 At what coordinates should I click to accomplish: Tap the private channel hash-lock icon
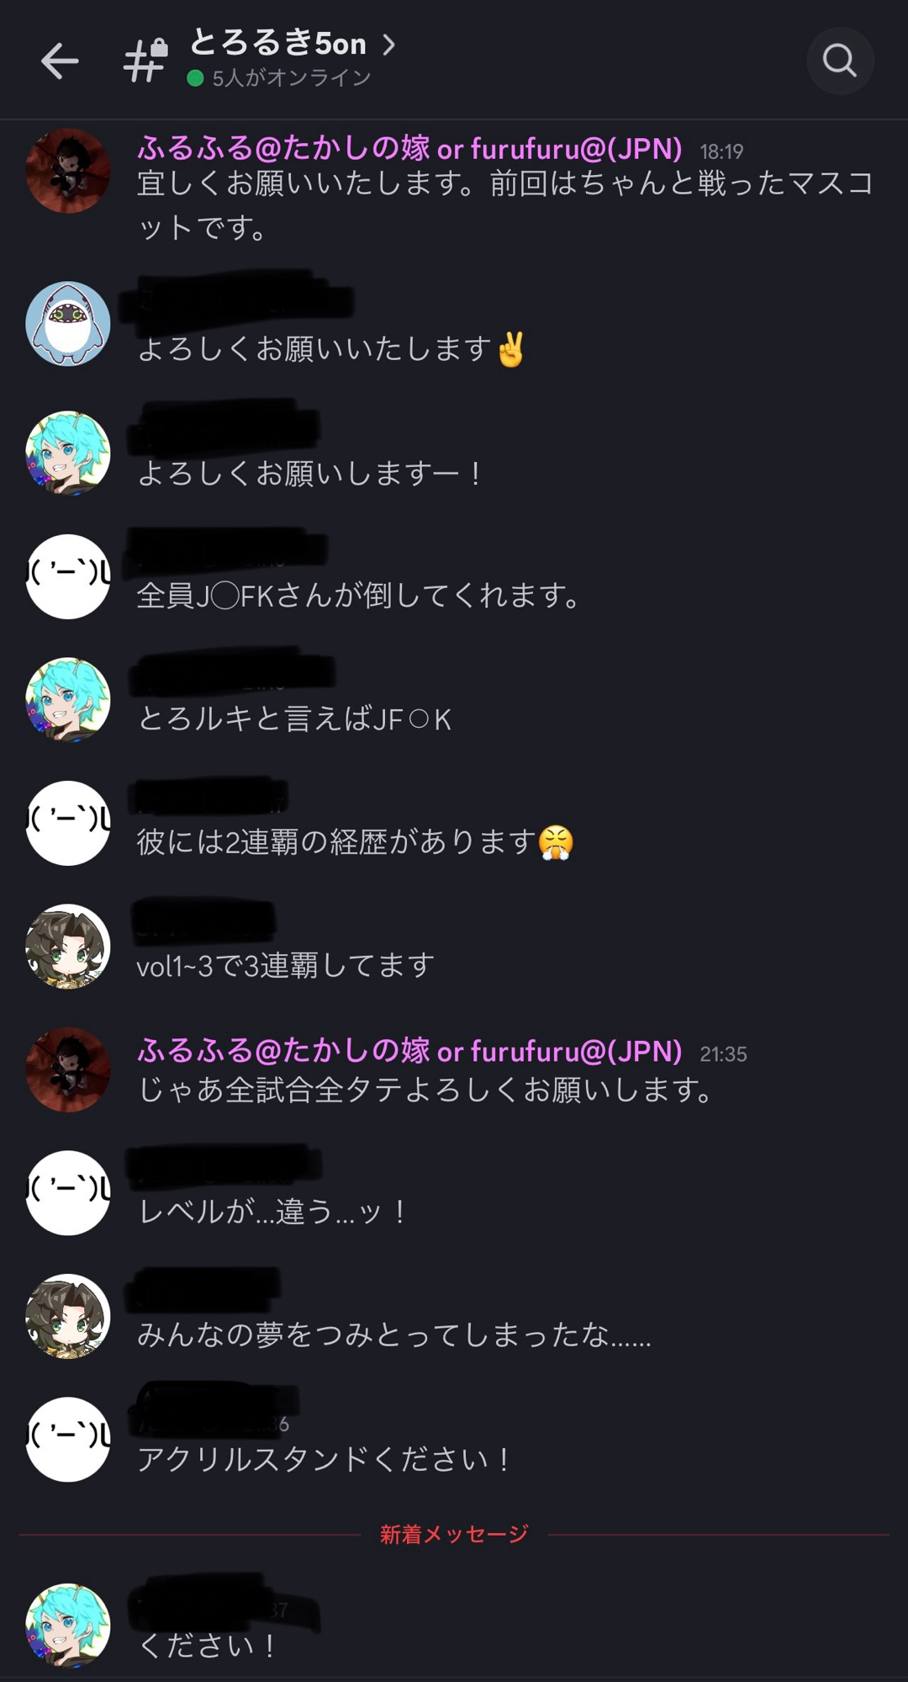click(146, 60)
